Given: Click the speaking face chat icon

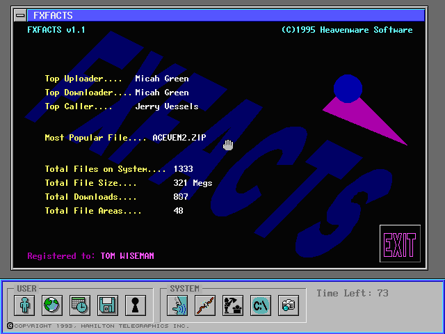Looking at the screenshot, I should (177, 305).
